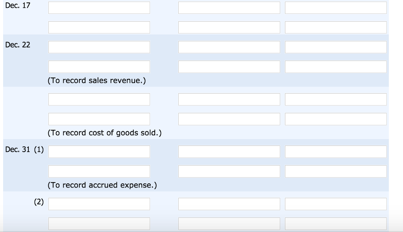Click the second account field of cost of goods sold entry
Image resolution: width=403 pixels, height=232 pixels.
99,118
